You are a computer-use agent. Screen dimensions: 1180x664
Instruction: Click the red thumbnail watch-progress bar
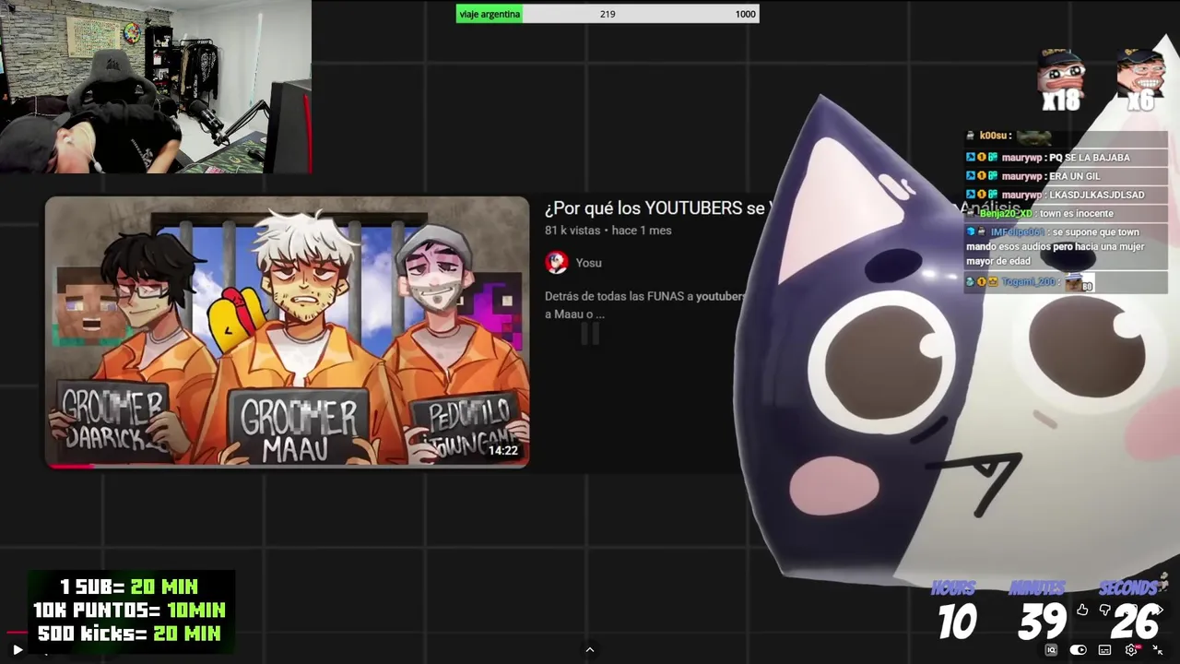[70, 466]
